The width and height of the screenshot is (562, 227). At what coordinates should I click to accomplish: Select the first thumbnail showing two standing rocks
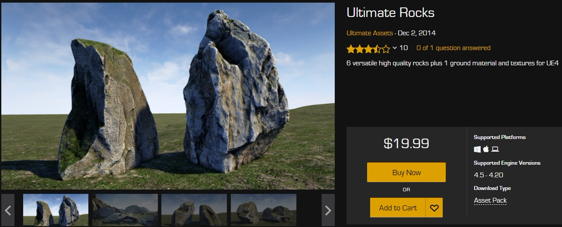point(56,210)
